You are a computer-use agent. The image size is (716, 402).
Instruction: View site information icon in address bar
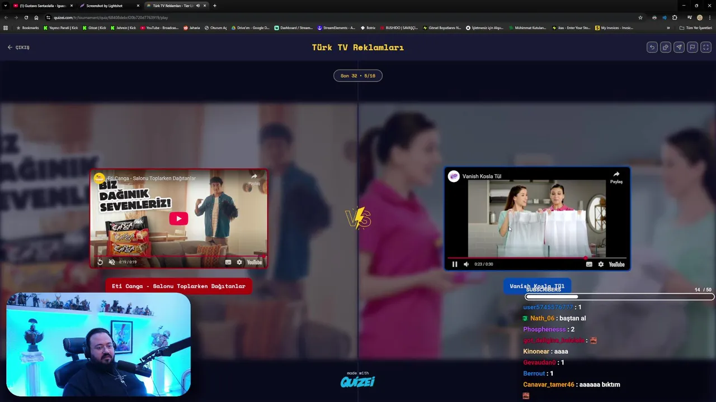click(49, 17)
